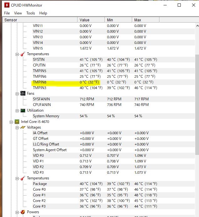Click the thermometer icon beside the upper Temperatures group
The image size is (199, 217).
click(23, 54)
